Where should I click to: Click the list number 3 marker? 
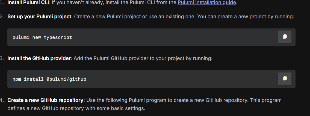[2, 58]
